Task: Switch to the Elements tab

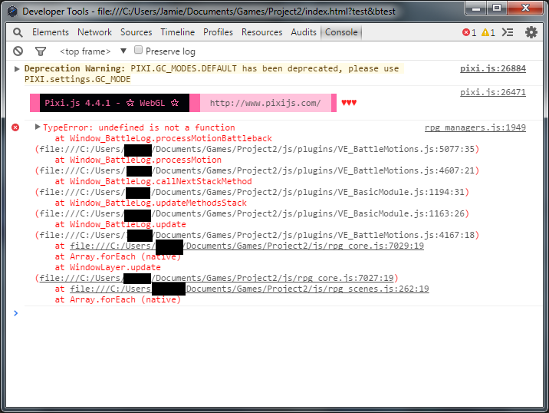Action: point(51,32)
